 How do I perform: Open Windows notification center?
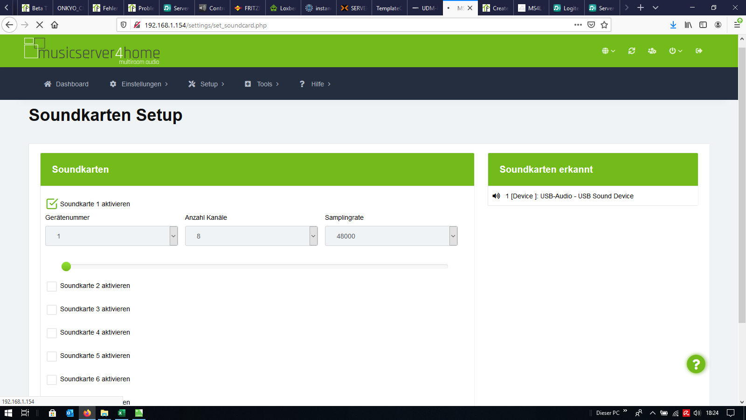click(731, 413)
